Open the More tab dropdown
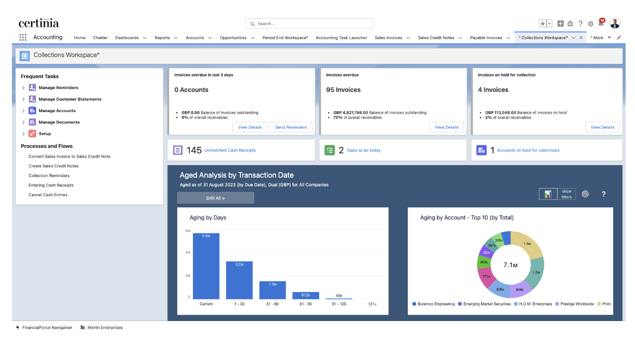The height and width of the screenshot is (338, 635). [609, 37]
